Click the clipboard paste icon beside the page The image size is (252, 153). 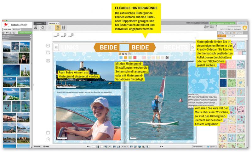tap(48, 133)
